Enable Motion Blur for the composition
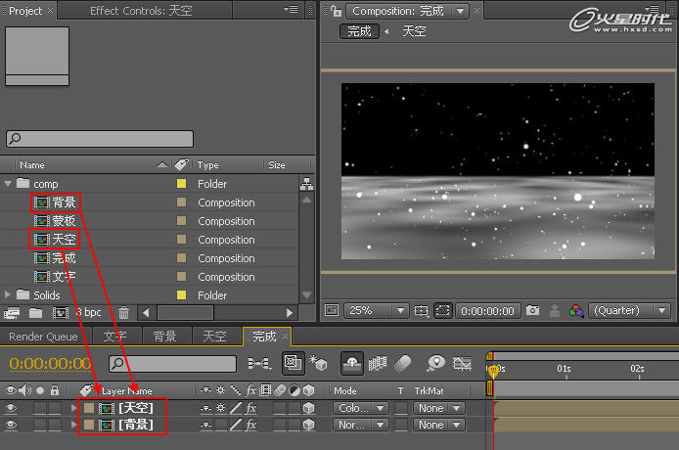The image size is (679, 450). (x=403, y=363)
